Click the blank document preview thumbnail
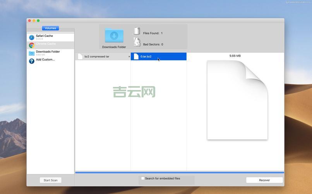This screenshot has width=312, height=194. tap(237, 100)
